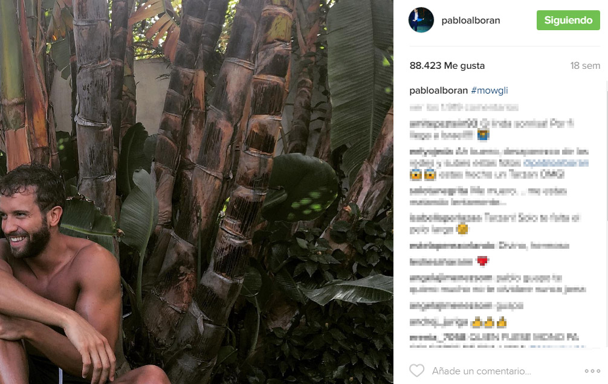Expand earlier comments via blurred 'ver los comentarios' line
This screenshot has height=384, width=608.
(x=464, y=107)
